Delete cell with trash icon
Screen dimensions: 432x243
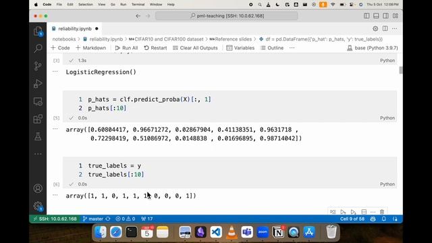[x=382, y=212]
